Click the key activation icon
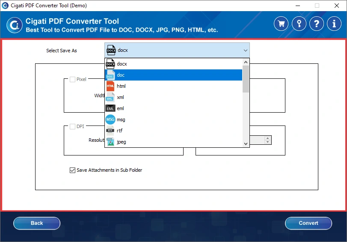 (x=299, y=24)
